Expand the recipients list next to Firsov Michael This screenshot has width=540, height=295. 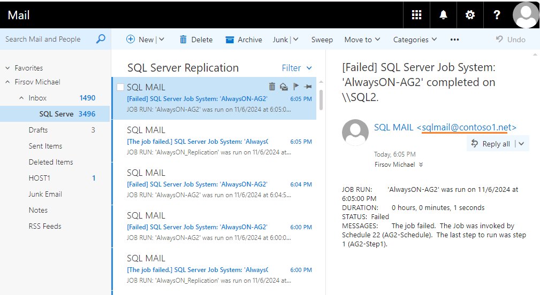pyautogui.click(x=421, y=165)
